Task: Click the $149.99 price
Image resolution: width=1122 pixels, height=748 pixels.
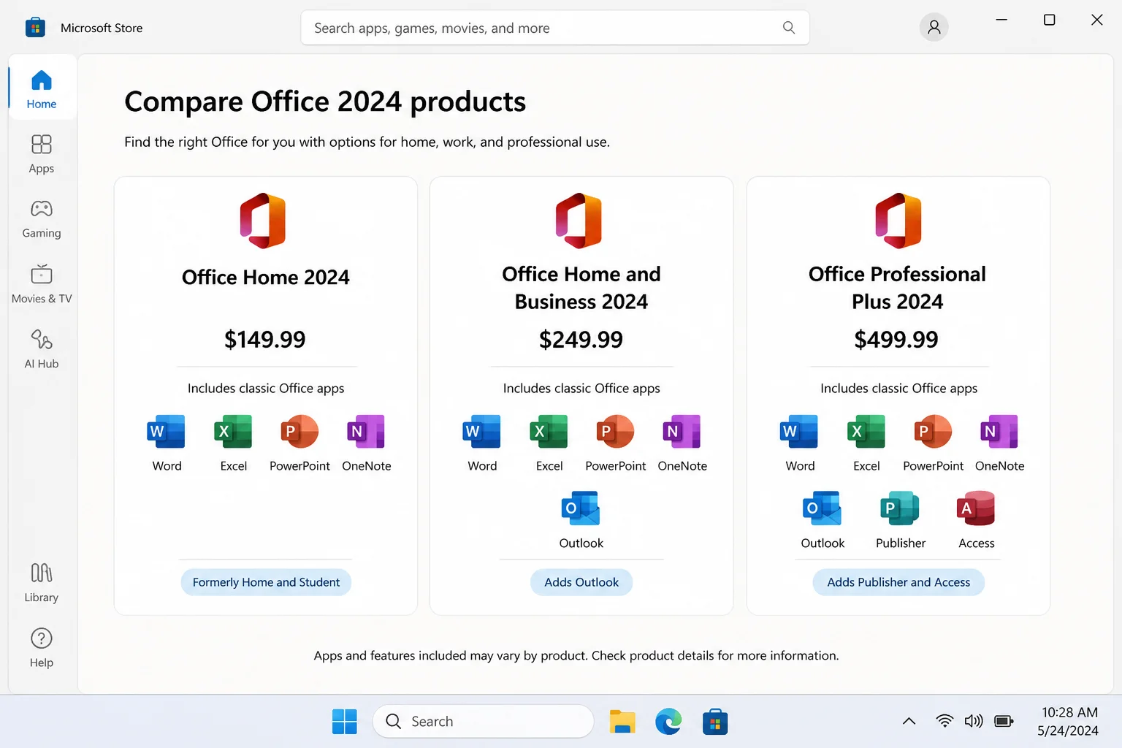Action: coord(265,339)
